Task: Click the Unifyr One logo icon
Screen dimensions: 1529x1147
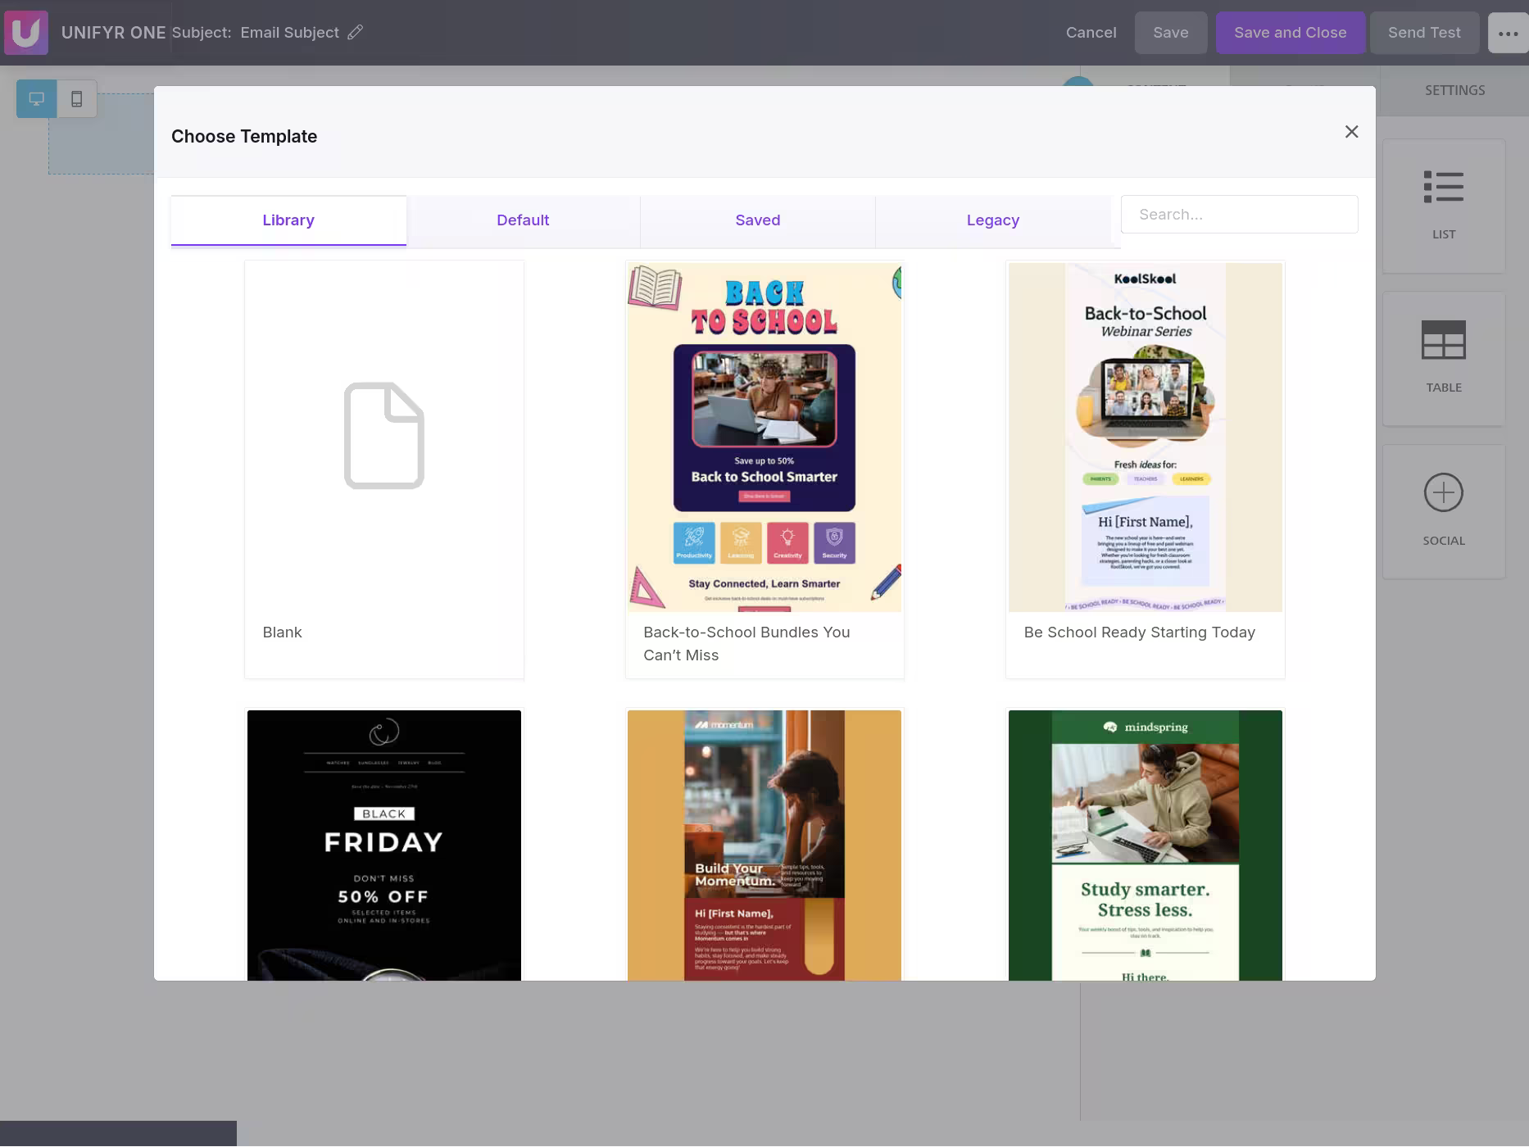Action: [x=26, y=33]
